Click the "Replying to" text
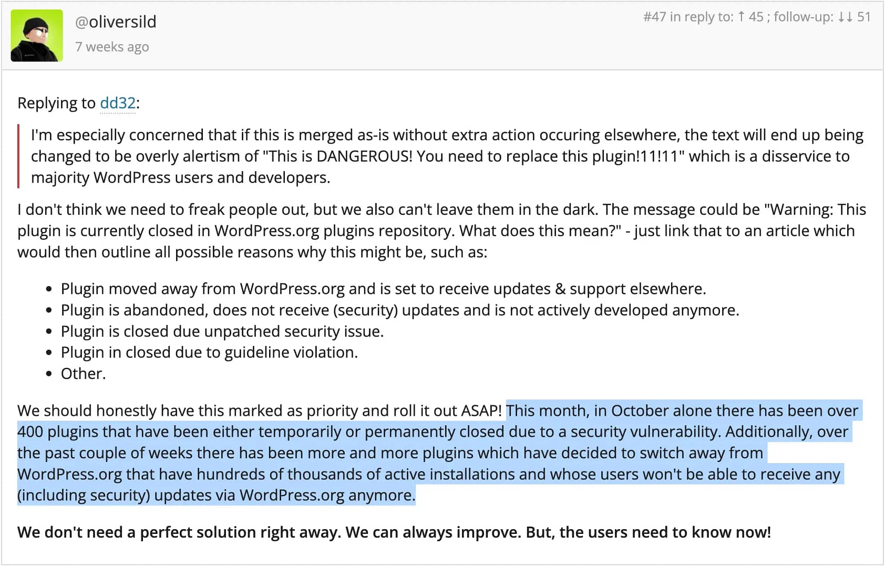 (56, 103)
